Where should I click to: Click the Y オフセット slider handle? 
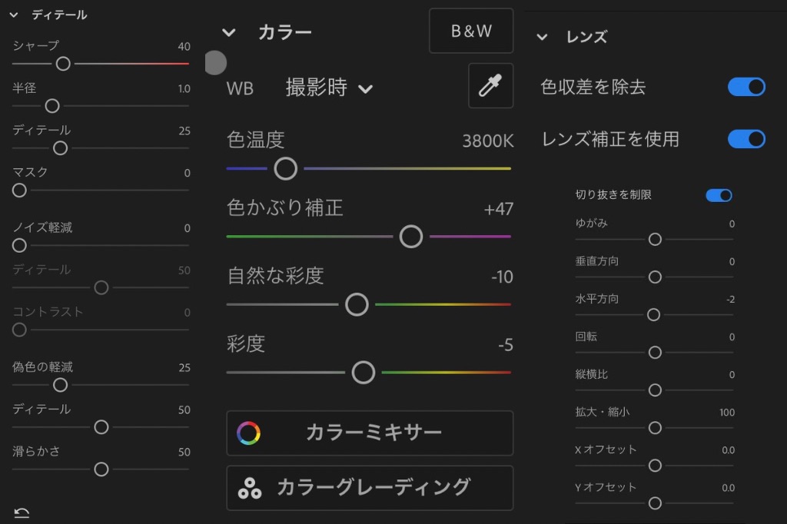655,503
